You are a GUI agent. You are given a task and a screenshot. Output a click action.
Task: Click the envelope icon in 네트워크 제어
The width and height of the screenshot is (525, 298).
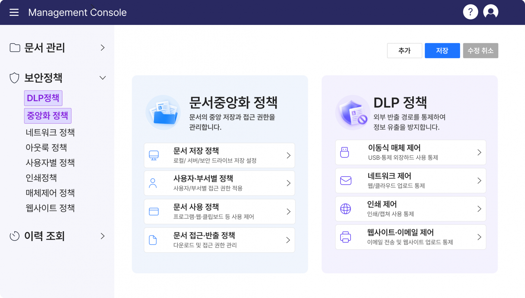tap(346, 181)
